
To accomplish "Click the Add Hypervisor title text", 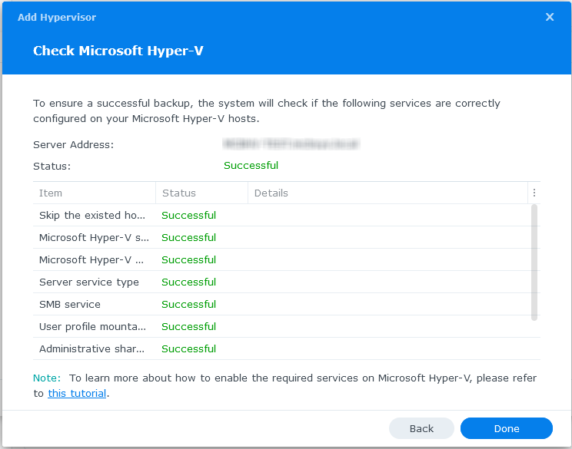I will click(57, 17).
